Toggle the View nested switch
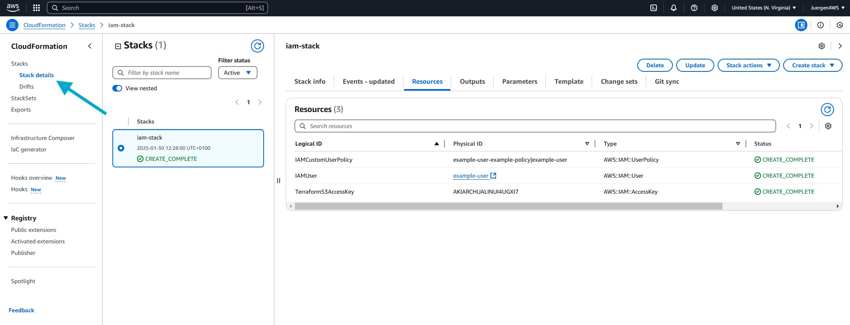The image size is (850, 325). tap(117, 88)
